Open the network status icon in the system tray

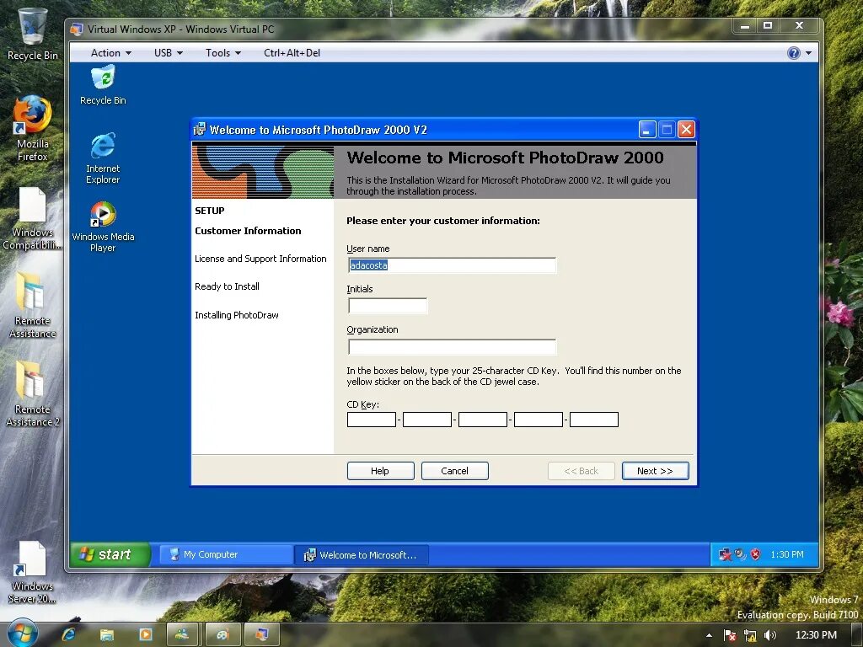[x=725, y=553]
